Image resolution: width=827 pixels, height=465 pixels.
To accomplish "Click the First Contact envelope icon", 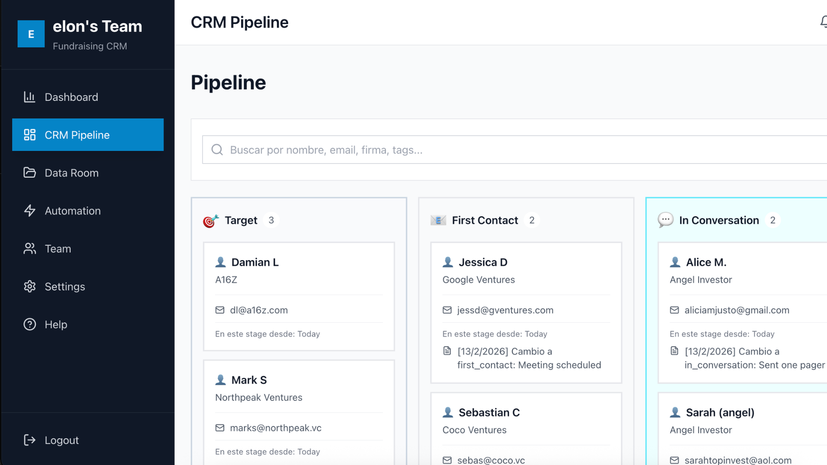I will 438,220.
